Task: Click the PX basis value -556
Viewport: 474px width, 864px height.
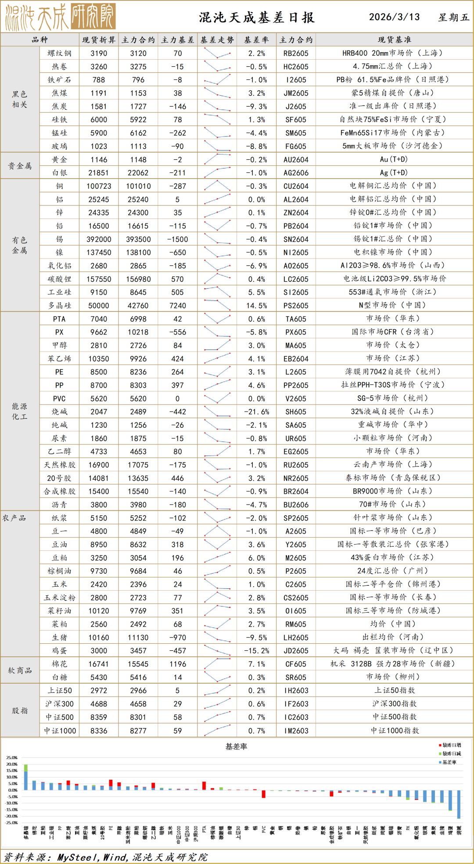Action: (178, 332)
